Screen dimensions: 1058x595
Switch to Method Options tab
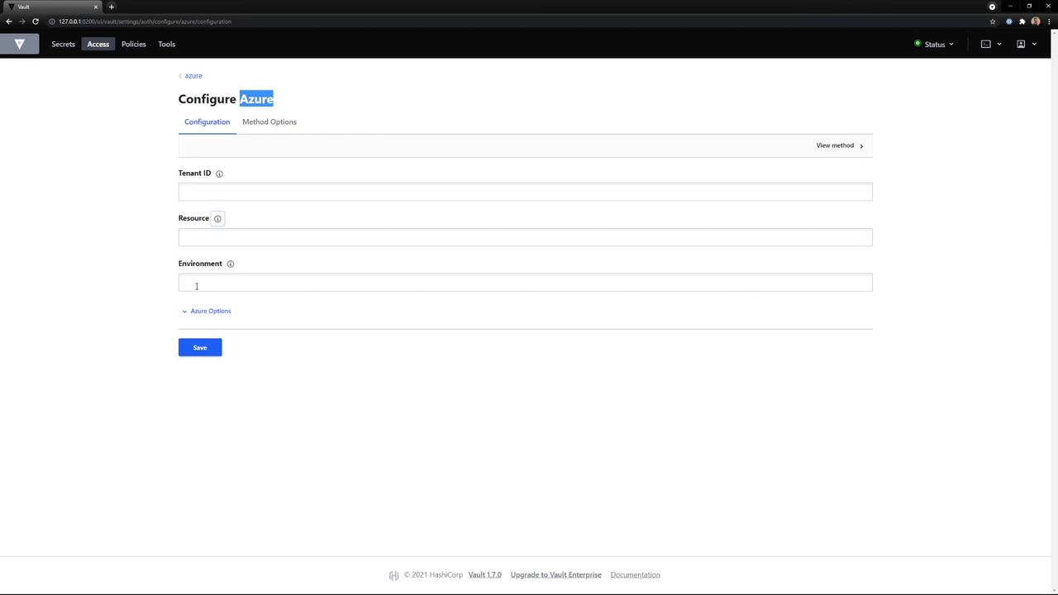click(269, 121)
